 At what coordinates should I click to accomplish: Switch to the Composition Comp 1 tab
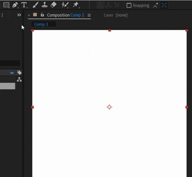tap(65, 15)
